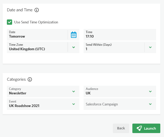The height and width of the screenshot is (137, 164).
Task: Click the Time field showing 17:10
Action: click(120, 35)
